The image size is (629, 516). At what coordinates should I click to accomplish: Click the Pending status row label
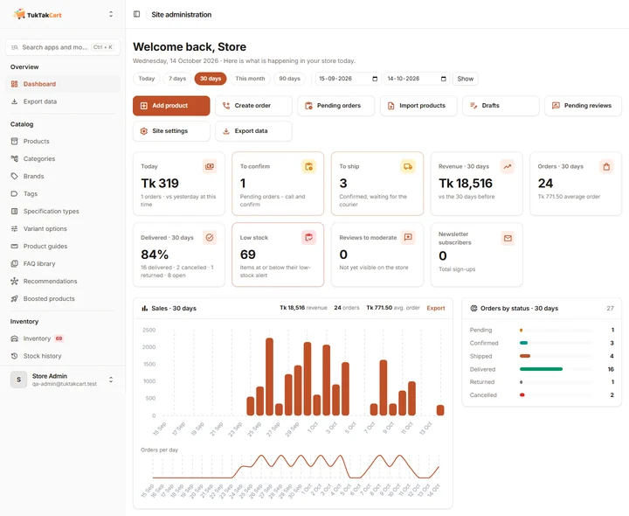(480, 330)
